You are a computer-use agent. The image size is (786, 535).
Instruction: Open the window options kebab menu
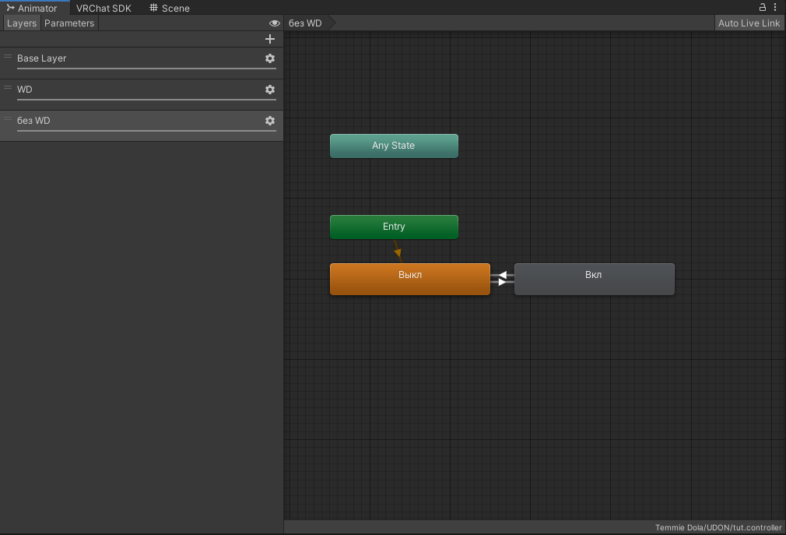(775, 7)
